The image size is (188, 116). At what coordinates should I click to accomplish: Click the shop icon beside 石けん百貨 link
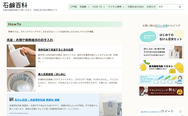(11, 99)
